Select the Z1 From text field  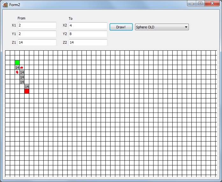37,42
